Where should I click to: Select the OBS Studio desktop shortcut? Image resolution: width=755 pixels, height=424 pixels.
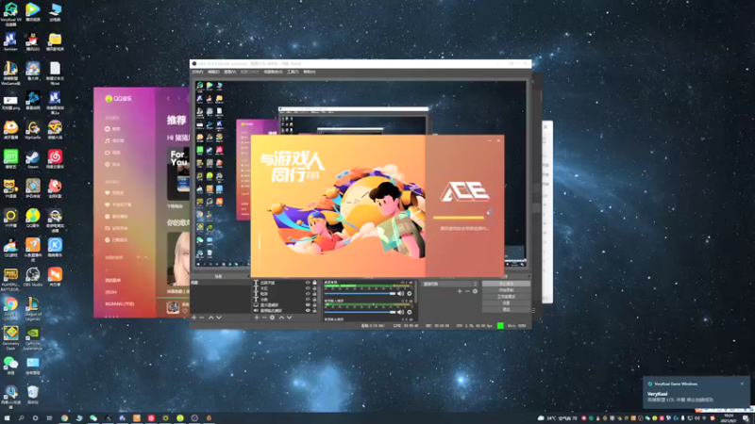33,277
